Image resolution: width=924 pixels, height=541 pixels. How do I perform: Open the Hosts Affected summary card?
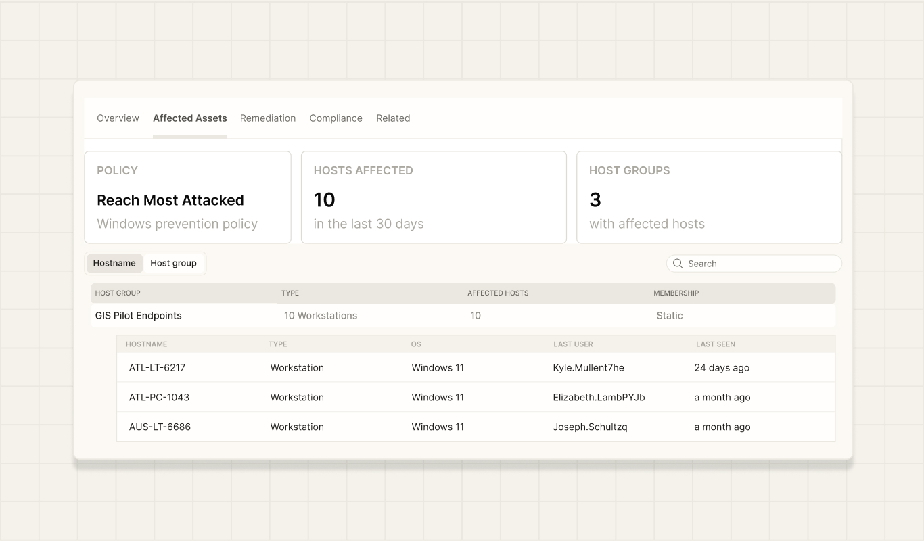click(434, 197)
